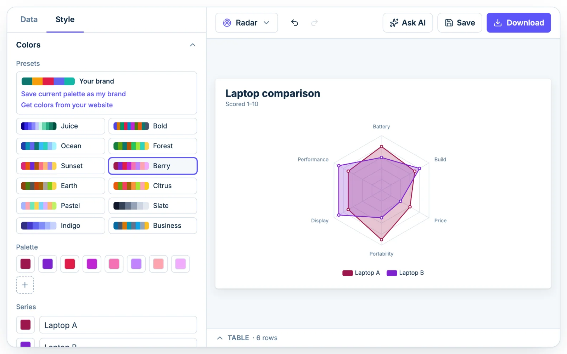The image size is (567, 354).
Task: Choose the Juice color preset
Action: click(x=61, y=126)
